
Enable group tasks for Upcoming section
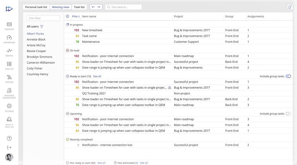tap(288, 114)
